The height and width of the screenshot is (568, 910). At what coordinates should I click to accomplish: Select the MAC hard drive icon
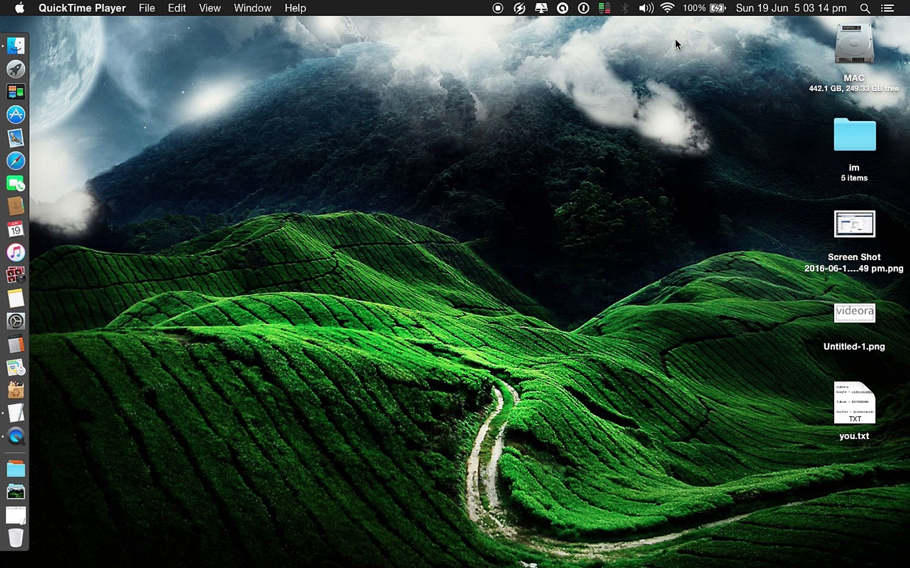pos(854,44)
